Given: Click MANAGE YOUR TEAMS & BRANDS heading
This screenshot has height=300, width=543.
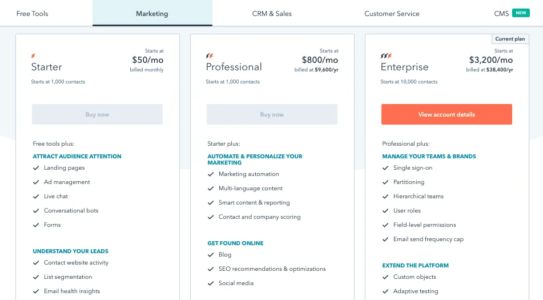Looking at the screenshot, I should (429, 156).
